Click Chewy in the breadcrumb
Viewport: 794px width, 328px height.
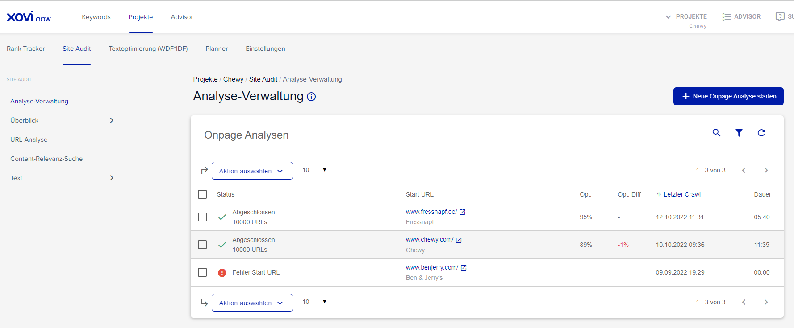233,79
